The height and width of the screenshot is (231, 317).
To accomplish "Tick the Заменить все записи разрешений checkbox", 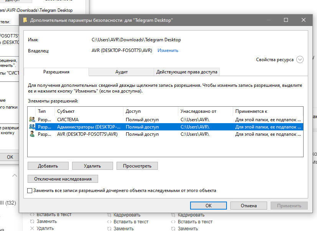I will [x=30, y=190].
